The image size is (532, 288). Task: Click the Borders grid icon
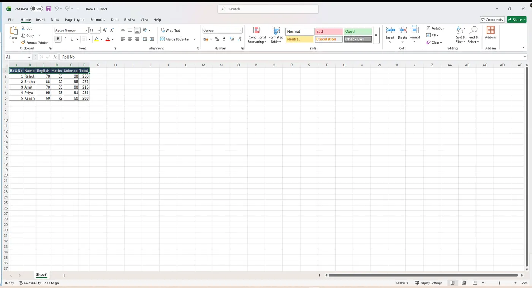click(x=84, y=39)
